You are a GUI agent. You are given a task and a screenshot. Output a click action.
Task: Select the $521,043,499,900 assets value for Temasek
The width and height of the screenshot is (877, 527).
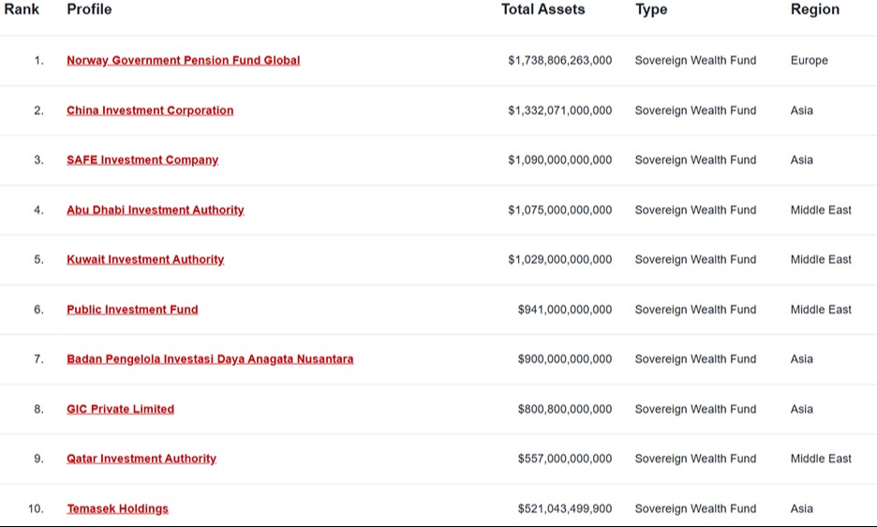click(565, 508)
